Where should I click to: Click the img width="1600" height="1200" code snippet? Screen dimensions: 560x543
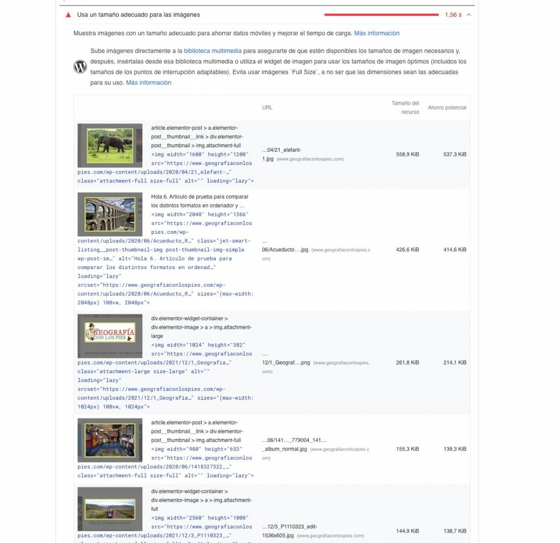166,168
